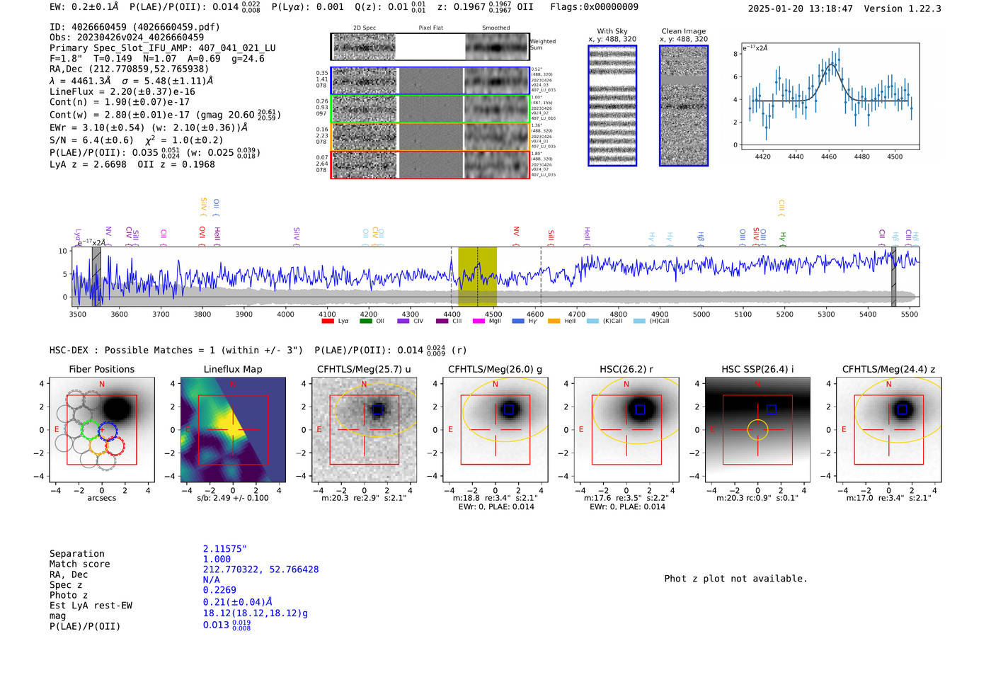Select Primary Spec_Slot_IFU_AMP: 407_041_021_LU text
This screenshot has height=675, width=991.
pos(163,48)
